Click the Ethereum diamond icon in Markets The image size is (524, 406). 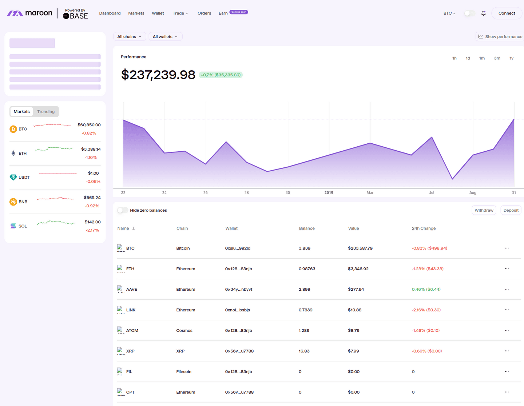point(13,153)
